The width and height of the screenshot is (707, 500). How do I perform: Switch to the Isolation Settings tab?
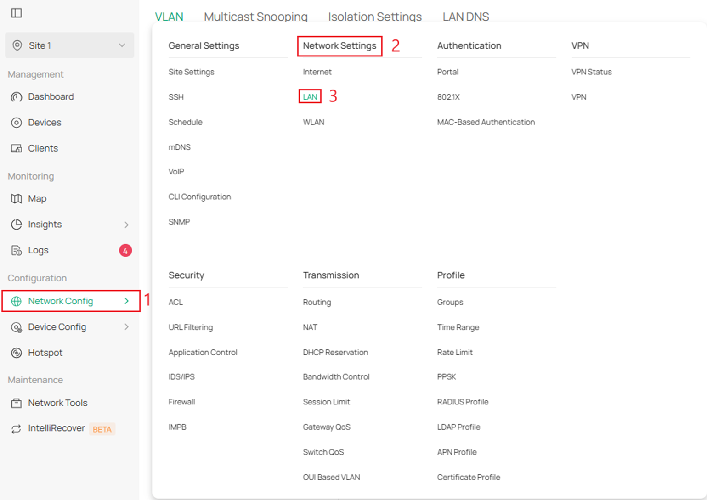click(x=375, y=17)
